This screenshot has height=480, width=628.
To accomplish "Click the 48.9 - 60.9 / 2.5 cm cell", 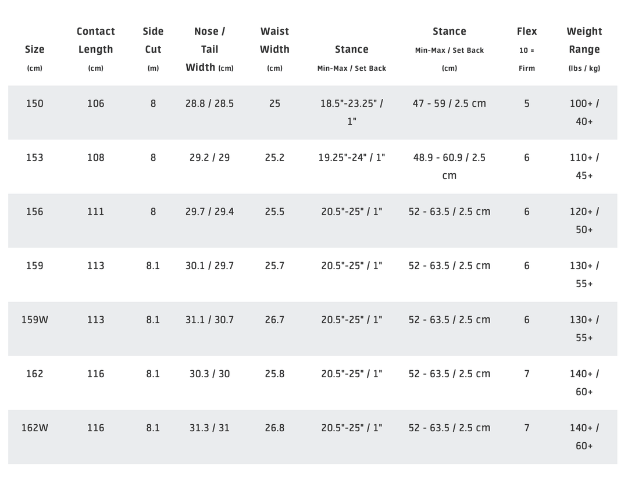I will click(x=449, y=166).
